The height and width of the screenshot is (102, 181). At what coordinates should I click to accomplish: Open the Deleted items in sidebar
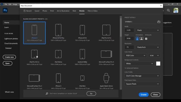[x=8, y=48]
